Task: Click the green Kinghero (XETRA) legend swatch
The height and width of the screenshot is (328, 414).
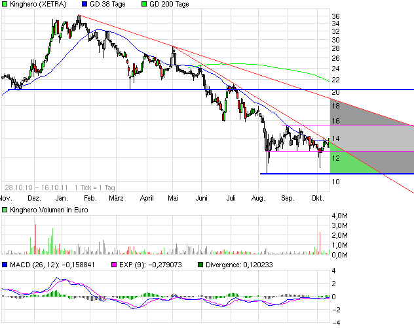Action: point(5,4)
